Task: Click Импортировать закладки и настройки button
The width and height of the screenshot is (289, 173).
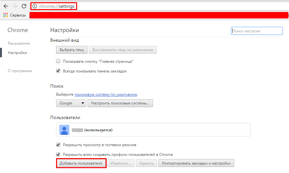Action: click(196, 163)
